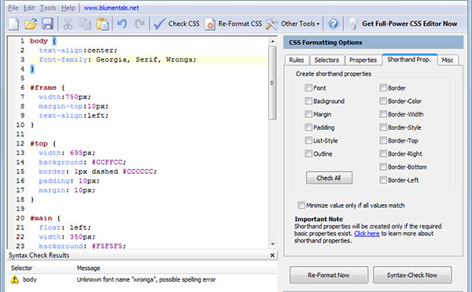Tick the Border-Color checkbox
This screenshot has width=472, height=292.
(383, 101)
